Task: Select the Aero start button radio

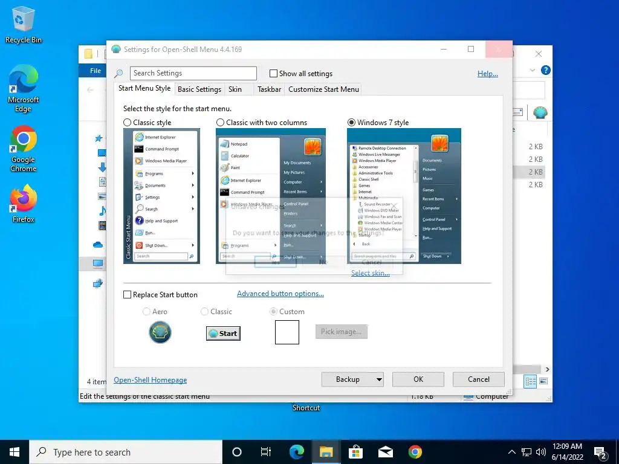Action: (x=146, y=311)
